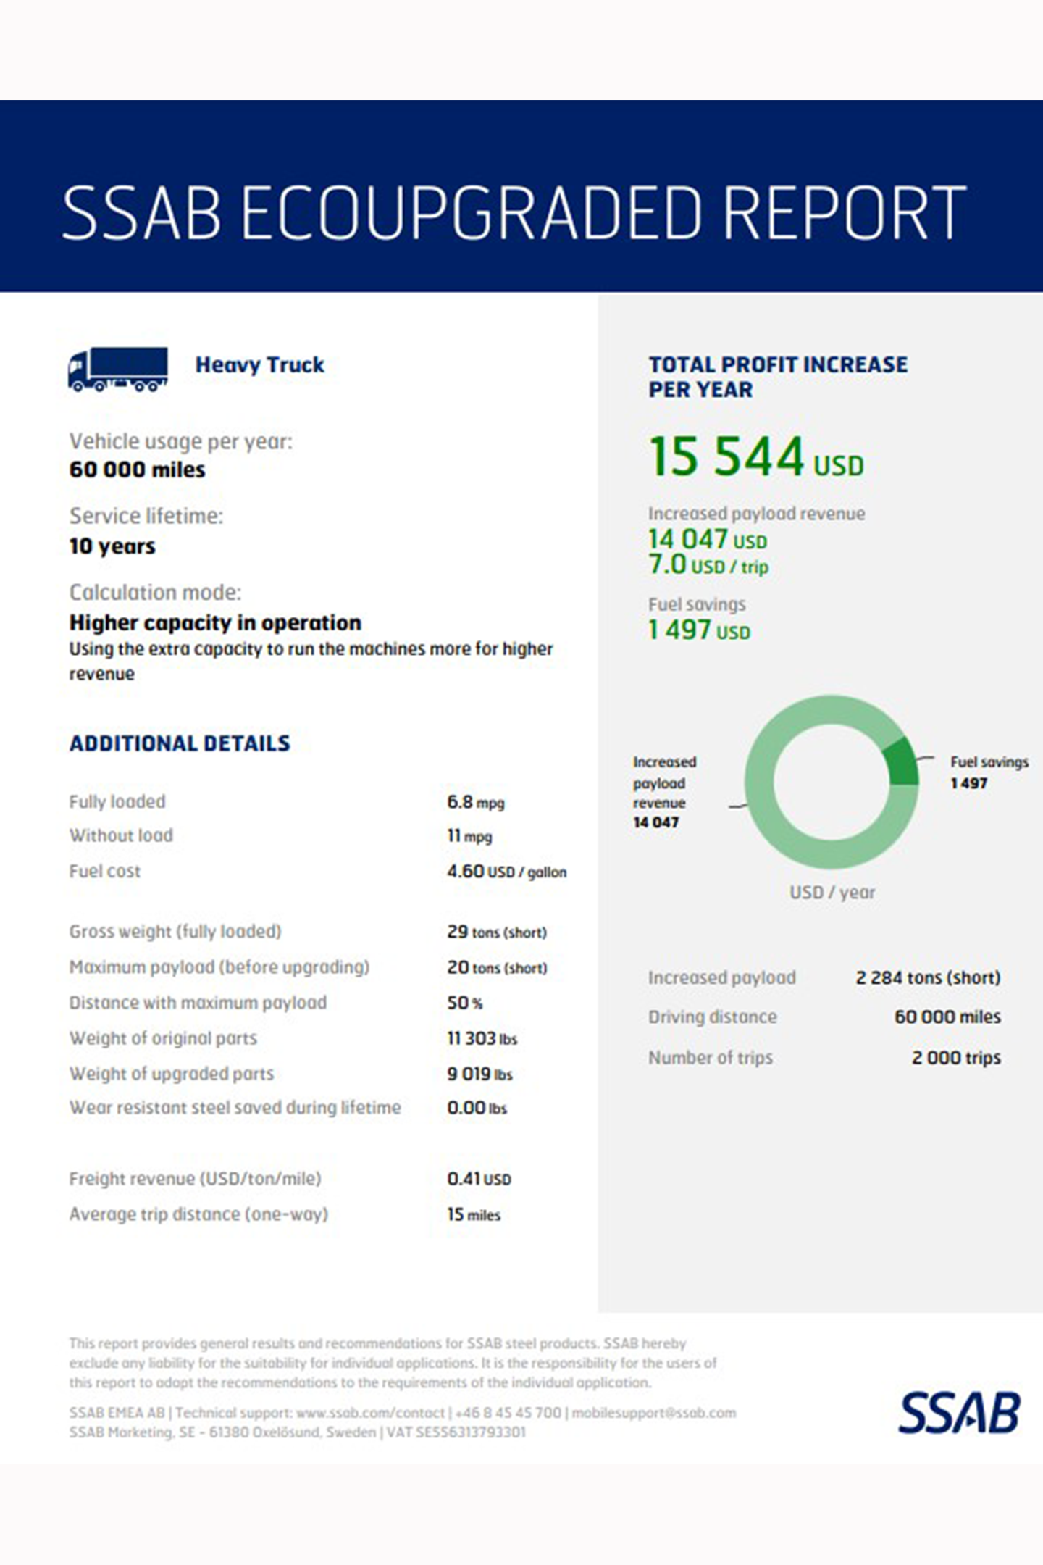1043x1565 pixels.
Task: Click the 9 019 lbs upgraded parts weight
Action: pyautogui.click(x=479, y=1074)
